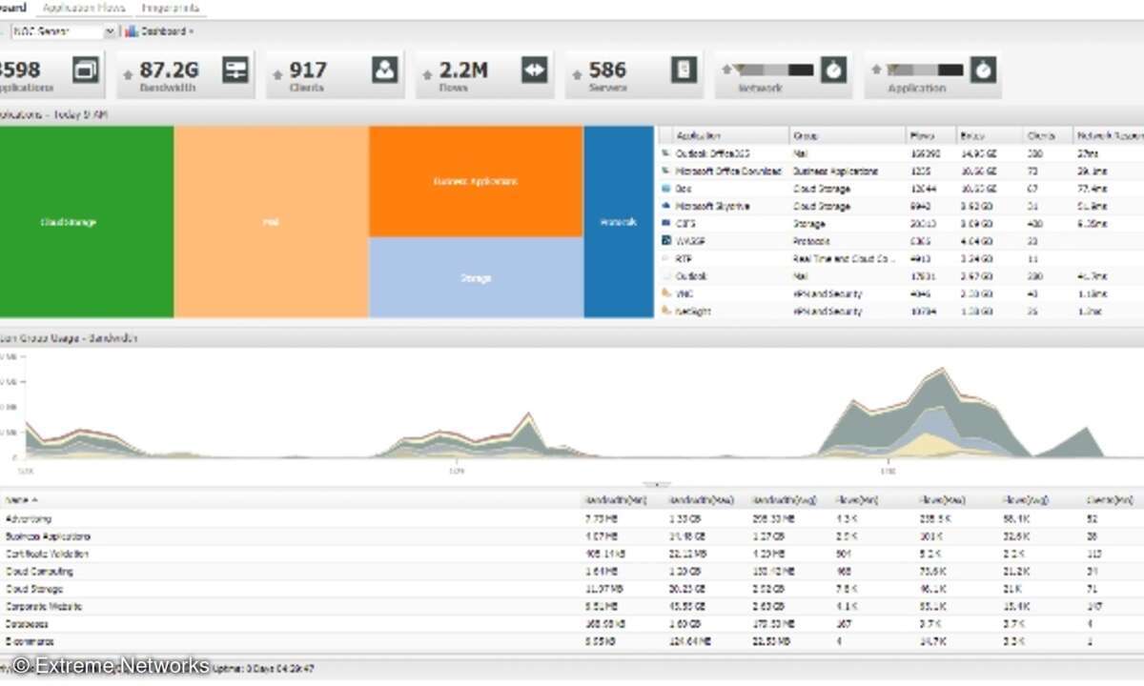Click the Network tile stopwatch icon
This screenshot has height=686, width=1144.
834,69
